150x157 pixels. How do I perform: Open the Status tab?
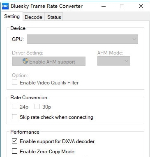pyautogui.click(x=54, y=17)
